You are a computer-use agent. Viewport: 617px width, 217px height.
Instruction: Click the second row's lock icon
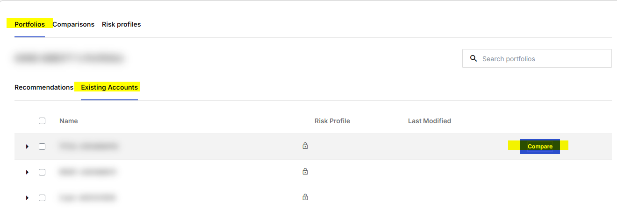(x=305, y=171)
